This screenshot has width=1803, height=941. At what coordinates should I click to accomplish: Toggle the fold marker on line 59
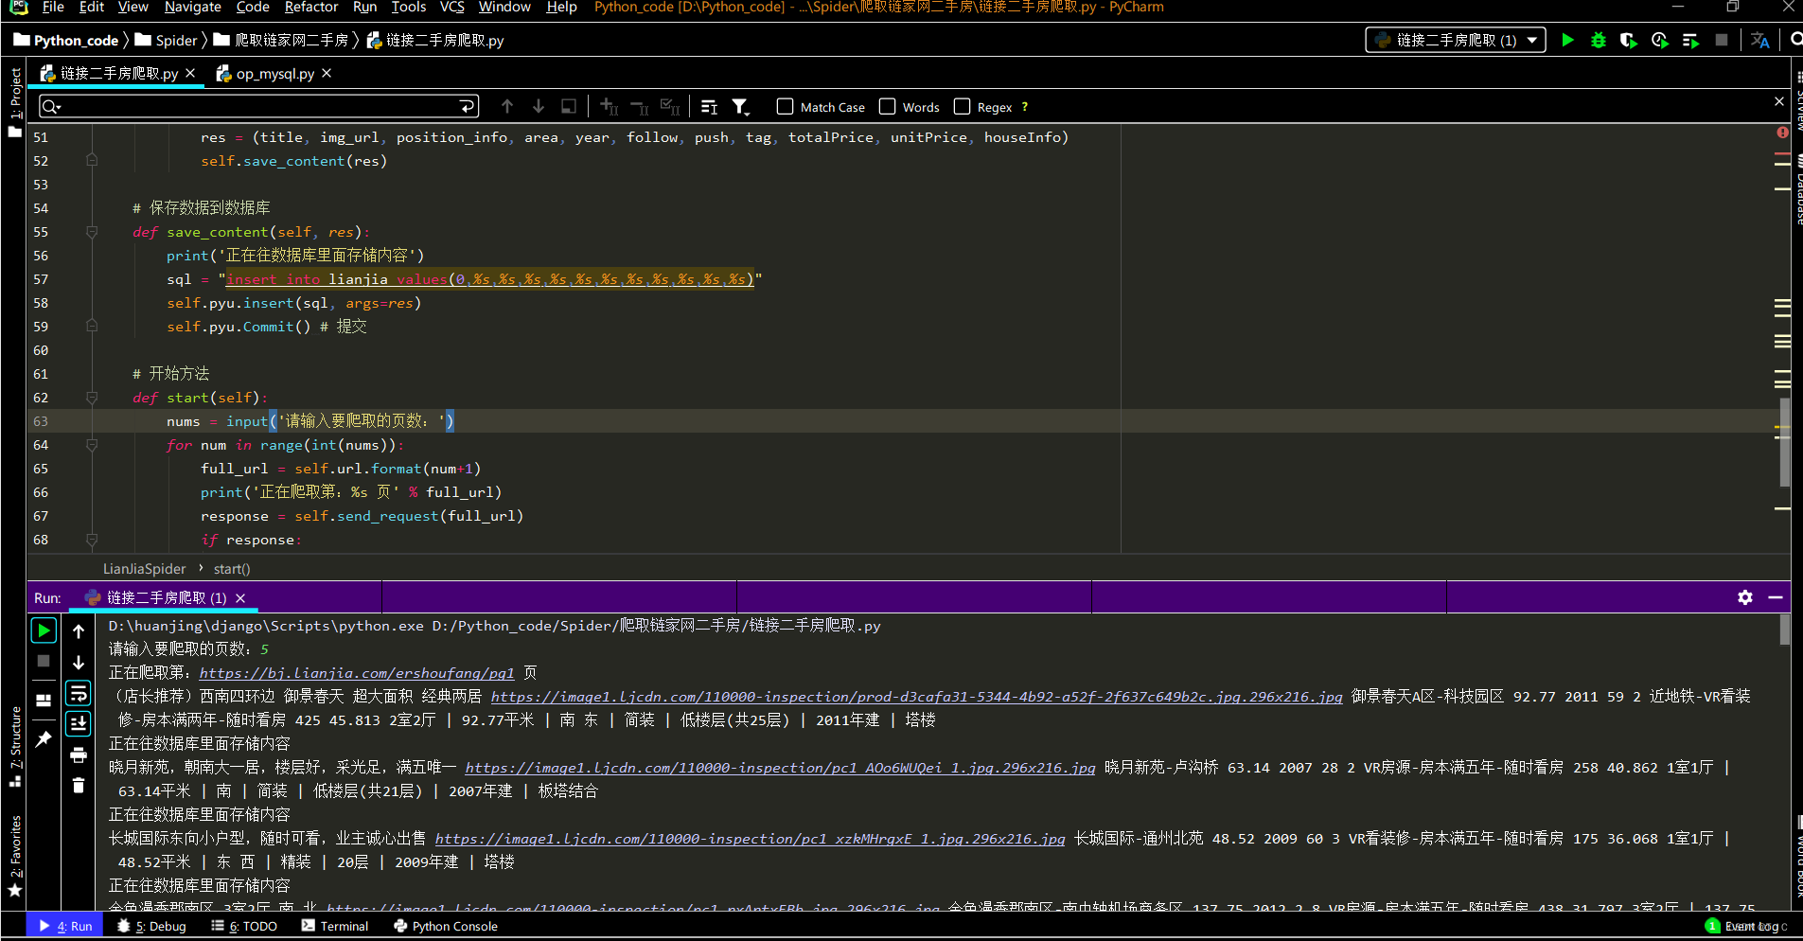coord(92,327)
